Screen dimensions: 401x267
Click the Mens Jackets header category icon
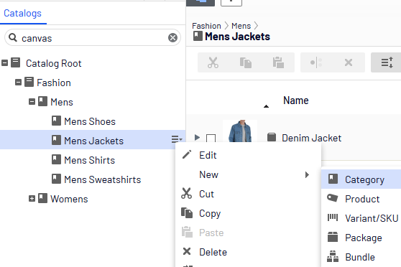coord(198,36)
